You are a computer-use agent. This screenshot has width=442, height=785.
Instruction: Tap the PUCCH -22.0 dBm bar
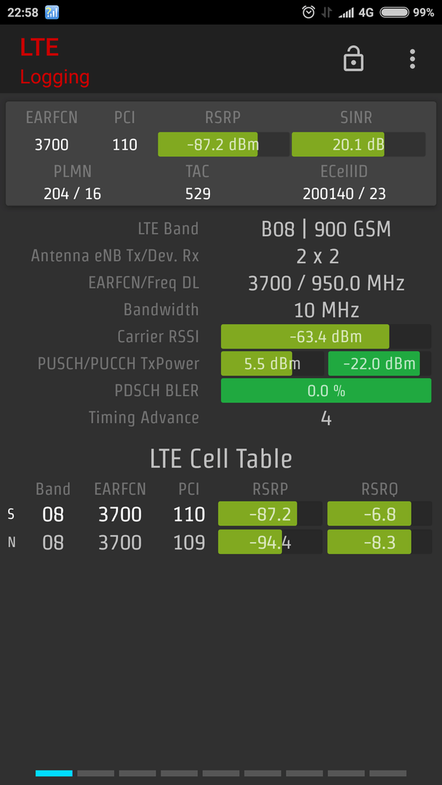[x=379, y=363]
